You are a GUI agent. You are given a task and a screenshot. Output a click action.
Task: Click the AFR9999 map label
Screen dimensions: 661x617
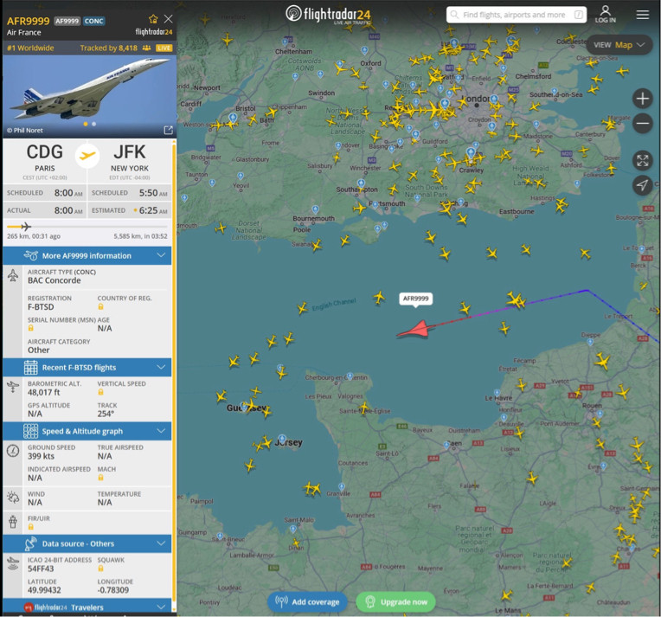(415, 299)
